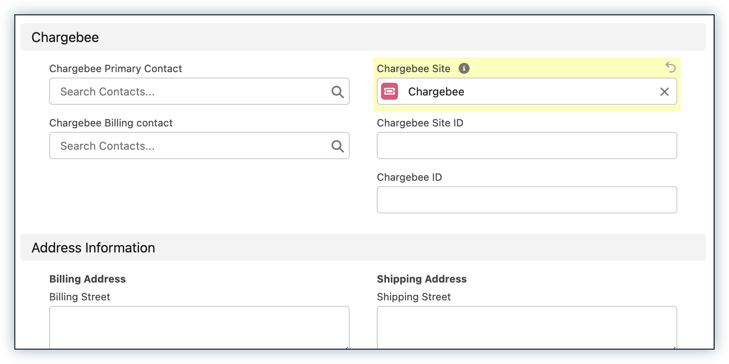Screen dimensions: 729x364
Task: Click the 'Shipping Street' label
Action: tap(414, 297)
